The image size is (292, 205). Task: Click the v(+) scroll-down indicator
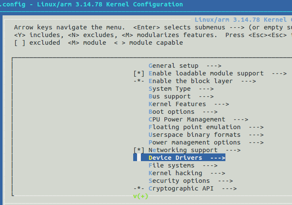point(140,196)
